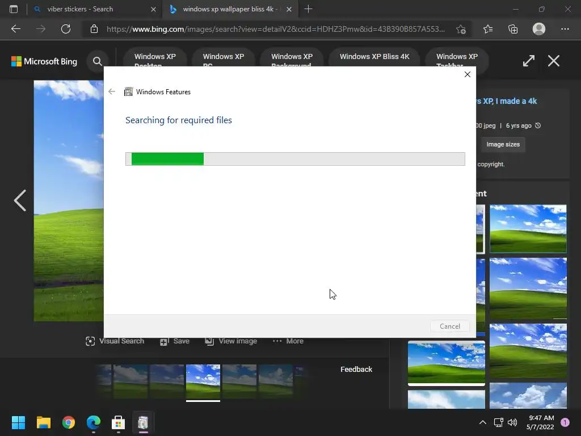The width and height of the screenshot is (581, 436).
Task: Refresh the Bing page
Action: click(x=66, y=29)
